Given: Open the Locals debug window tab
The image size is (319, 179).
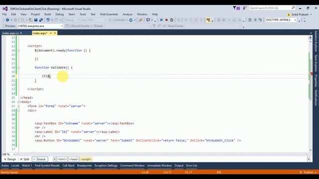Looking at the screenshot, I should pos(15,166).
